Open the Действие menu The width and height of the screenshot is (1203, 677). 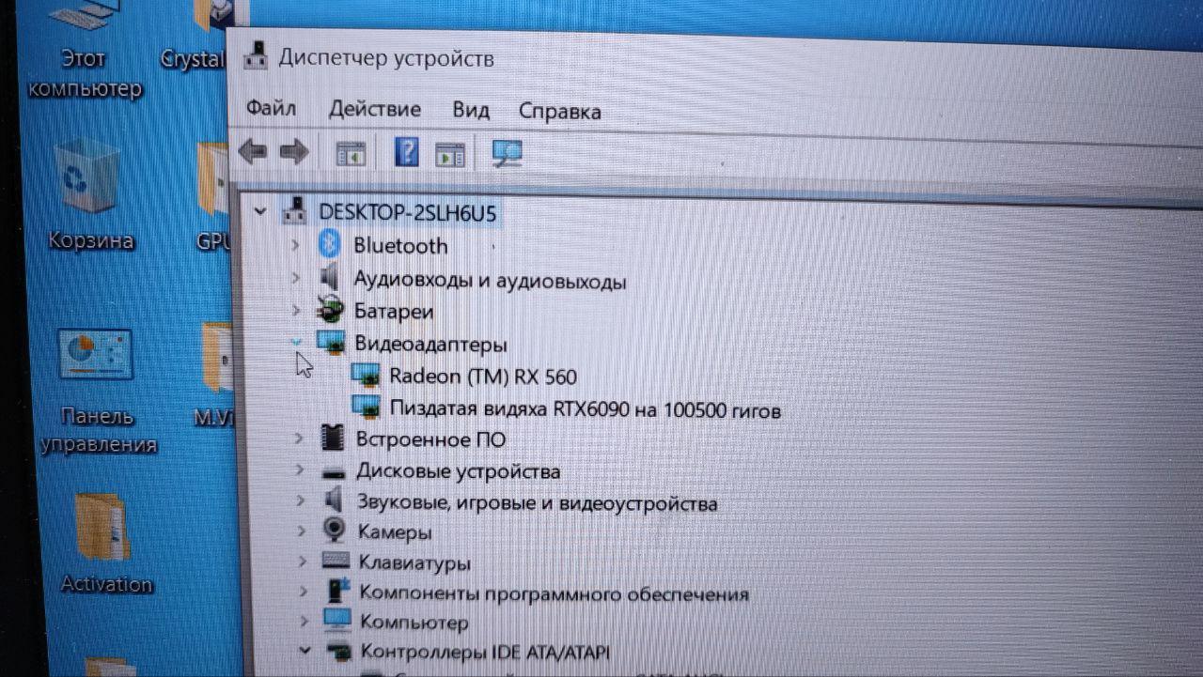(374, 110)
